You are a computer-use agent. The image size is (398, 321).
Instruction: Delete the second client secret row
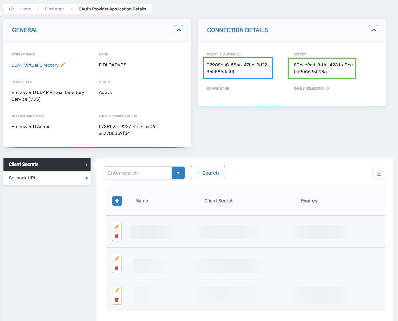(117, 268)
